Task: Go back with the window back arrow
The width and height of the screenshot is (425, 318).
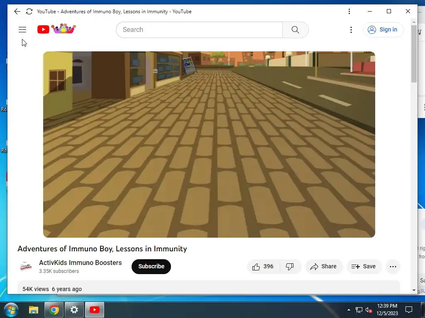Action: (17, 11)
